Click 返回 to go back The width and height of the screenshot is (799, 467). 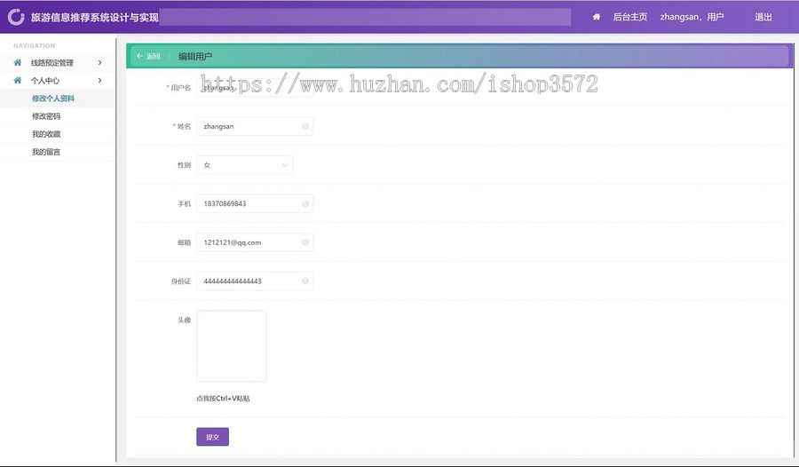154,56
